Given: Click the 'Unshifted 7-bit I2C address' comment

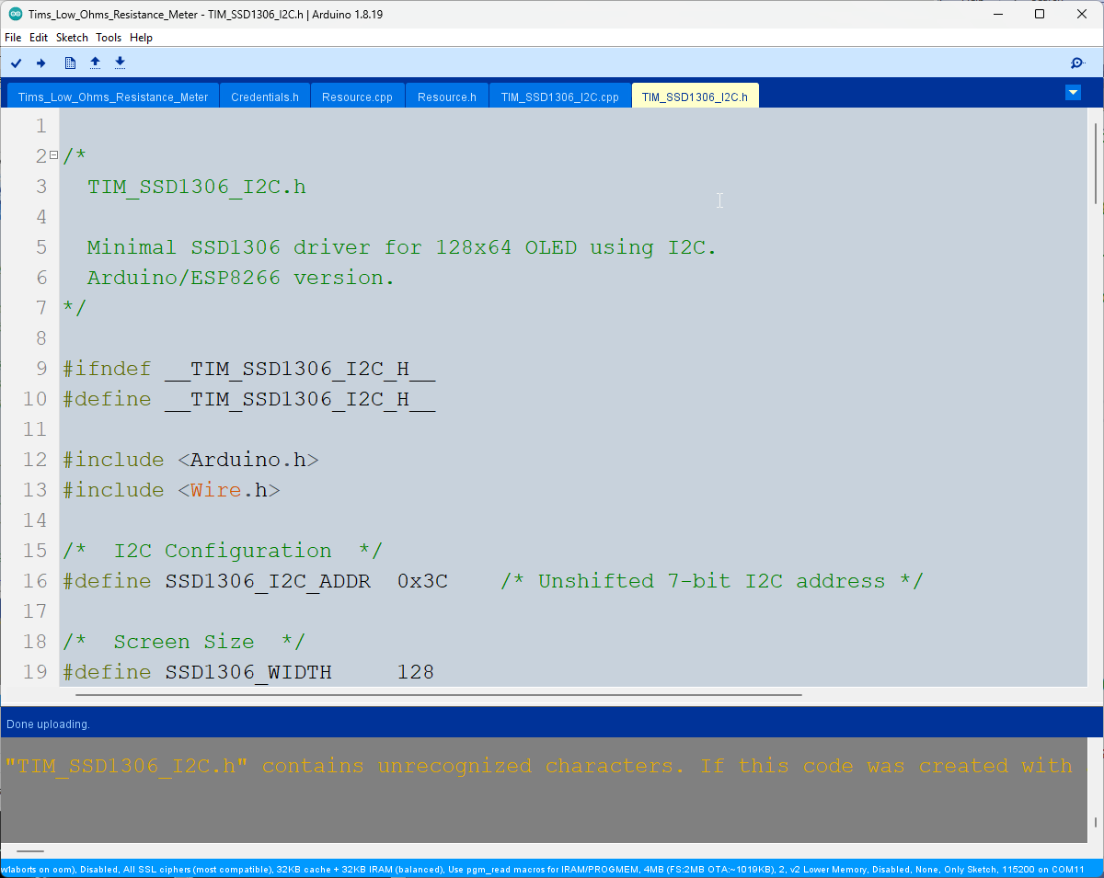Looking at the screenshot, I should 712,581.
